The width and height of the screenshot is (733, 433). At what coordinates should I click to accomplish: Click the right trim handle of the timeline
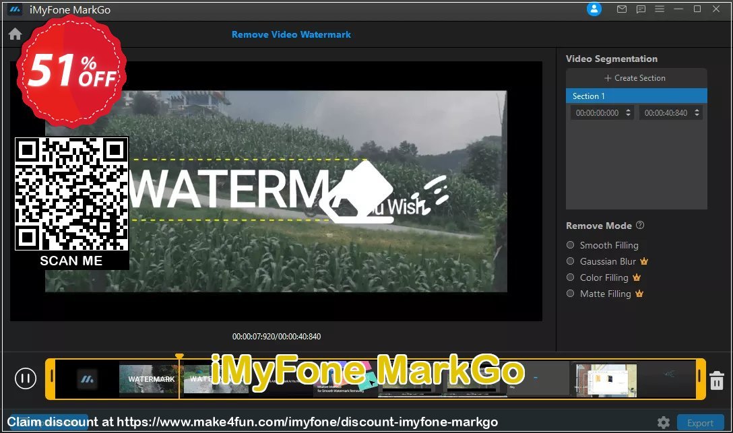click(x=700, y=379)
